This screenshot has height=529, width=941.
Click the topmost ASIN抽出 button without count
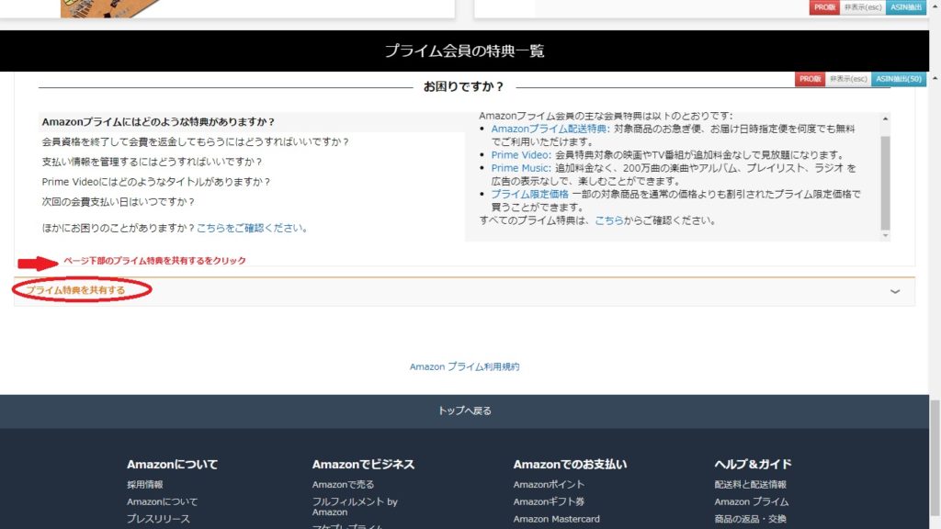906,7
